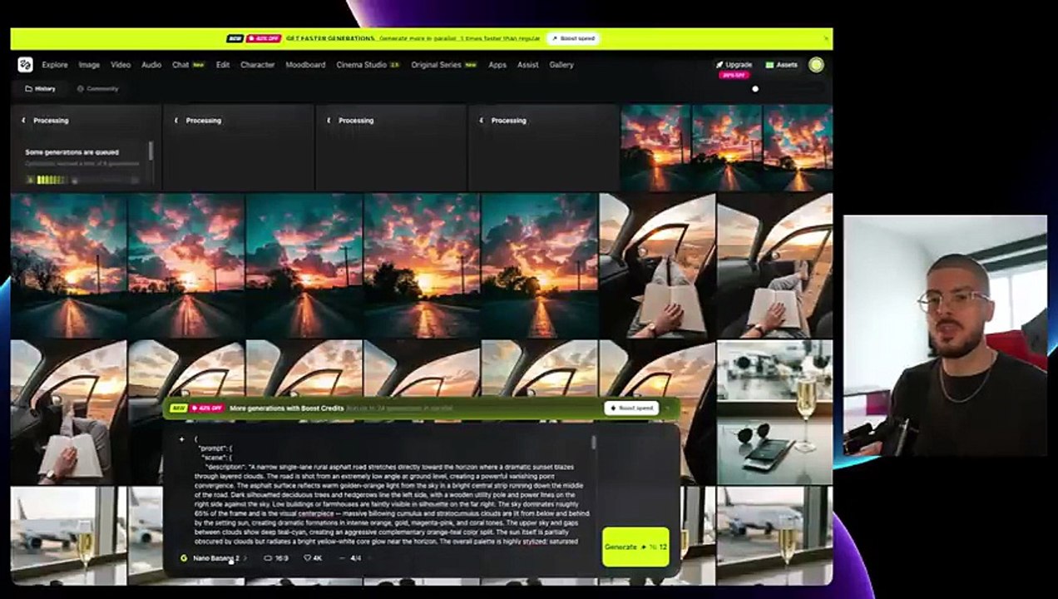The image size is (1058, 599).
Task: Click the prompt box scrollbar
Action: [593, 442]
